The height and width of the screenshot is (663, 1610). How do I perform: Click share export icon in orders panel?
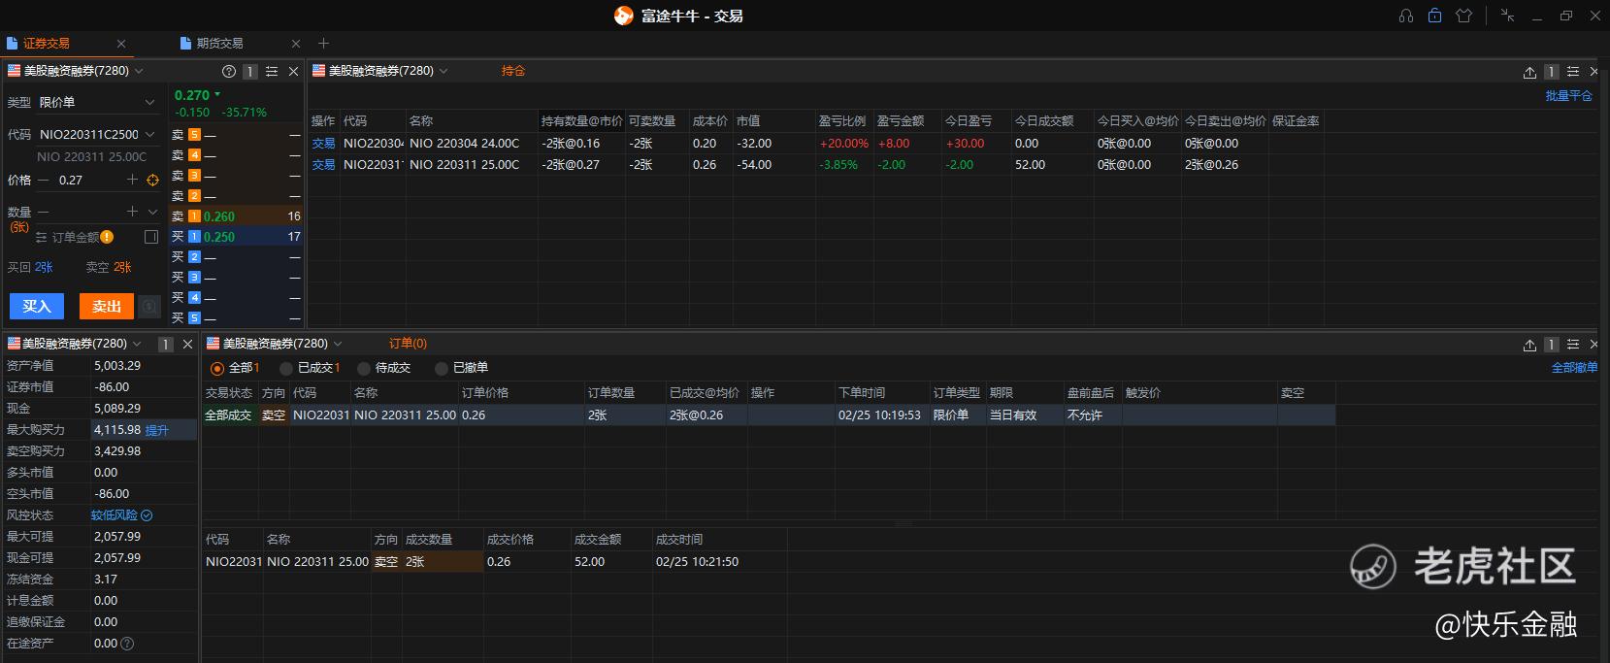1529,345
